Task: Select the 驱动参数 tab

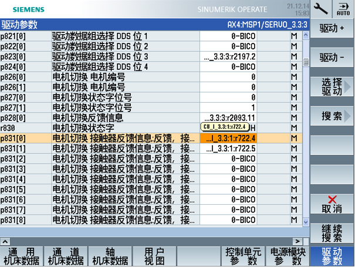Action: [332, 256]
